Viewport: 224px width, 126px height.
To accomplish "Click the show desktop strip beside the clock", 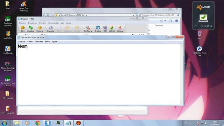I will tap(223, 123).
